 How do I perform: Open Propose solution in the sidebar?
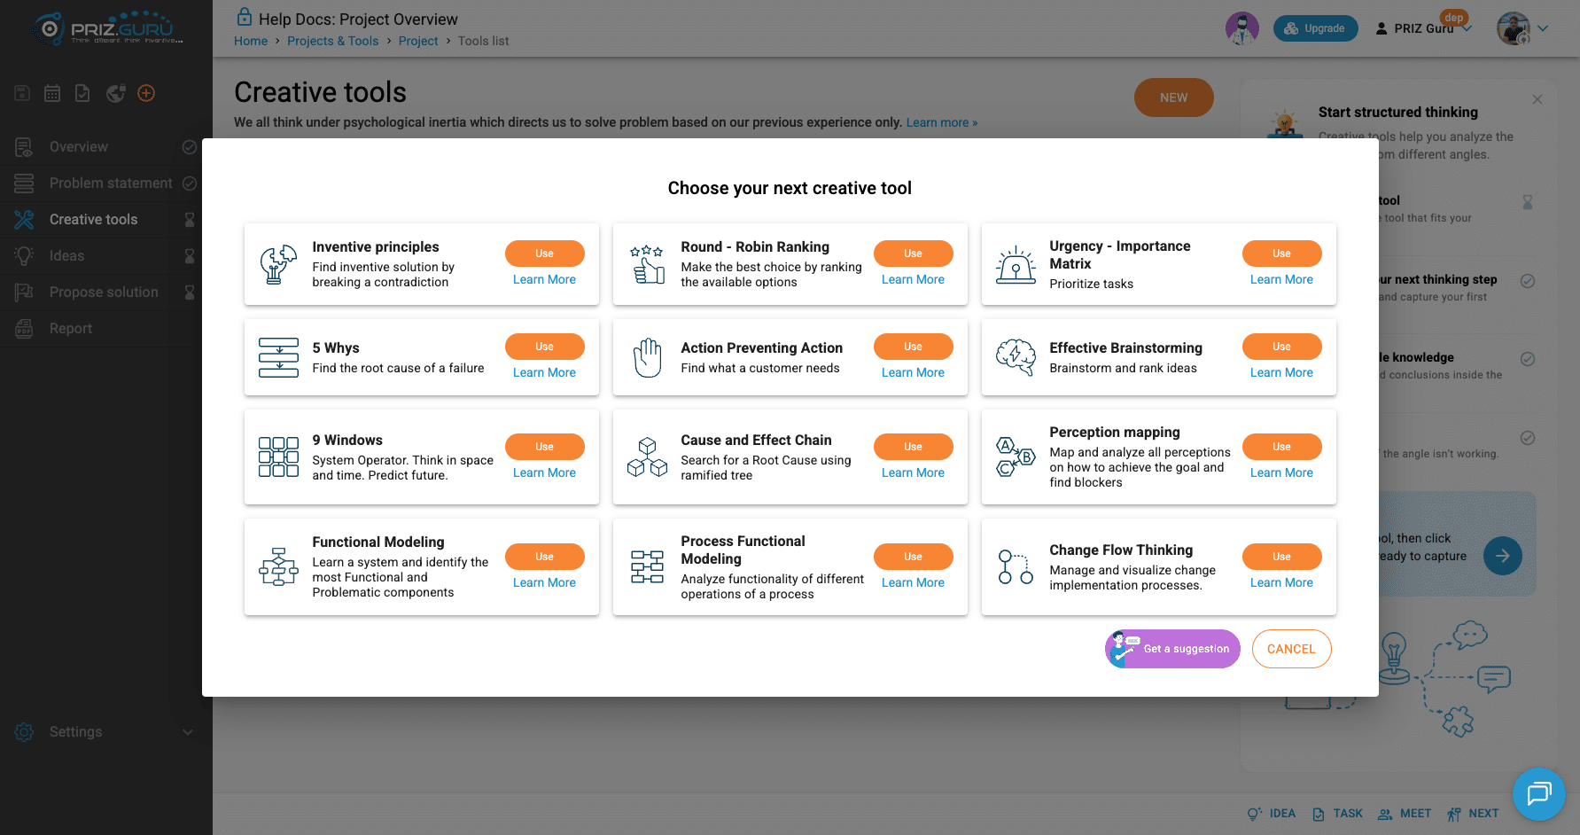[106, 293]
